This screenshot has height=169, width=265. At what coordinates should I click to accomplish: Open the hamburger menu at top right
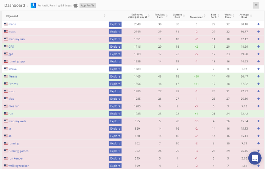click(256, 5)
